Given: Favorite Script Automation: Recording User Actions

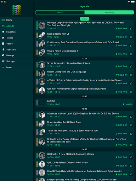Looking at the screenshot, I should (x=131, y=66).
